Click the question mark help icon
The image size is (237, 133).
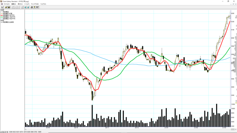coord(34,7)
